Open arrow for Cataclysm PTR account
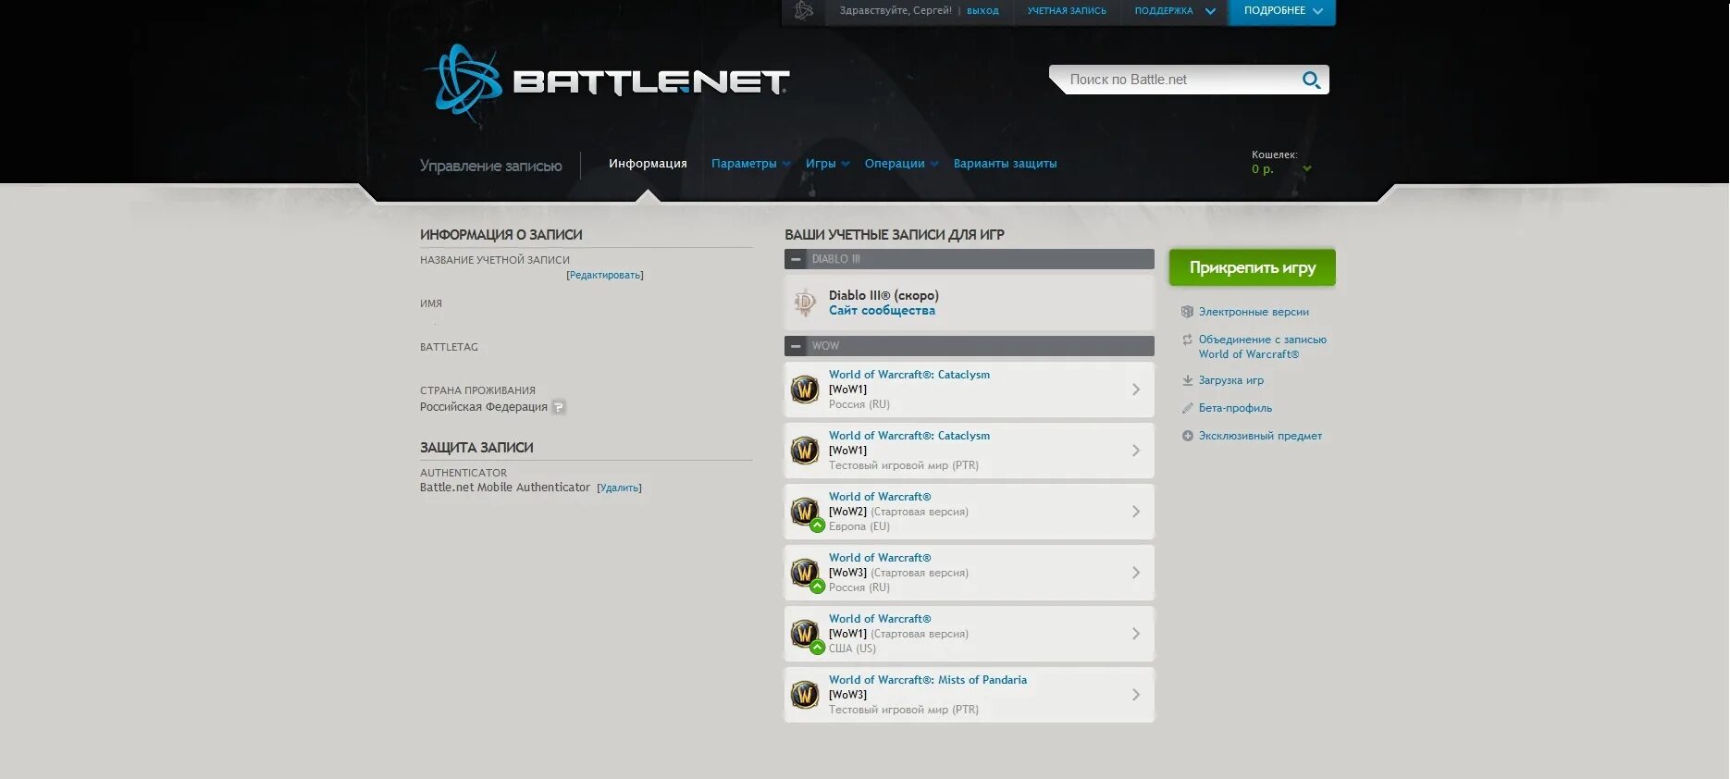Screen dimensions: 1730x779 [1136, 451]
